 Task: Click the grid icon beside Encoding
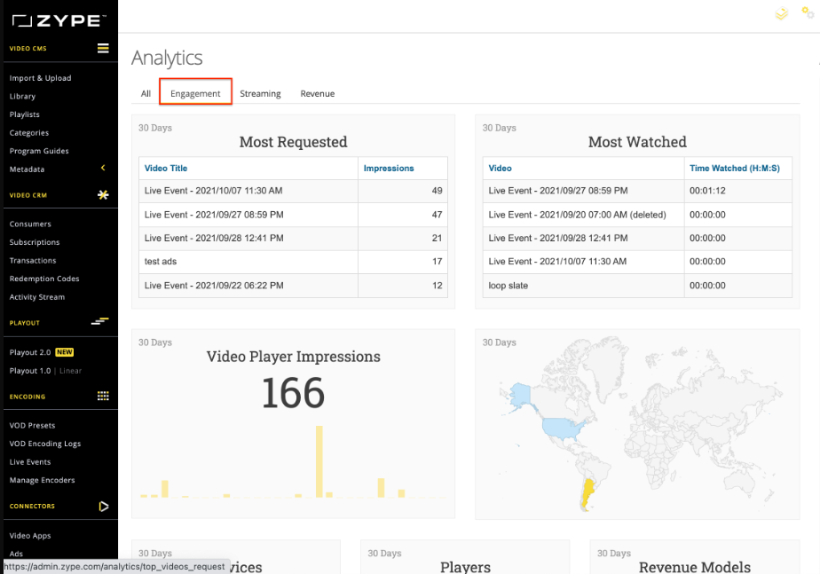coord(103,396)
